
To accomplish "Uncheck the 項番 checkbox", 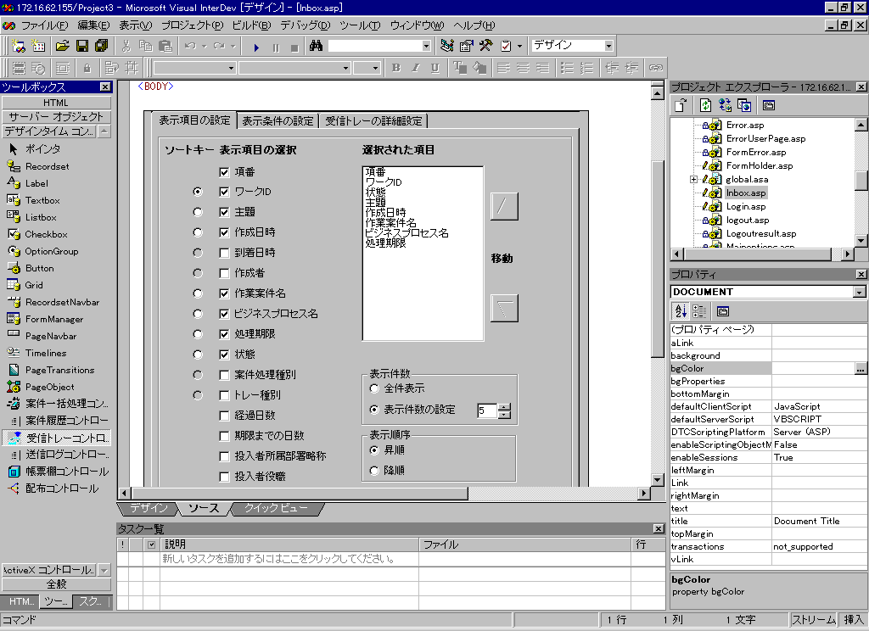I will tap(224, 172).
